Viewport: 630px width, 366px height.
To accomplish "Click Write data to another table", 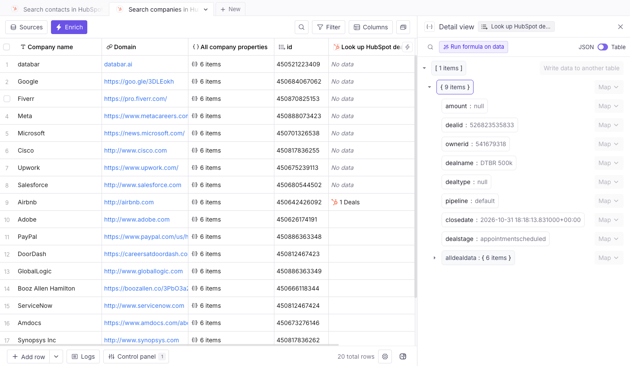I will click(582, 68).
